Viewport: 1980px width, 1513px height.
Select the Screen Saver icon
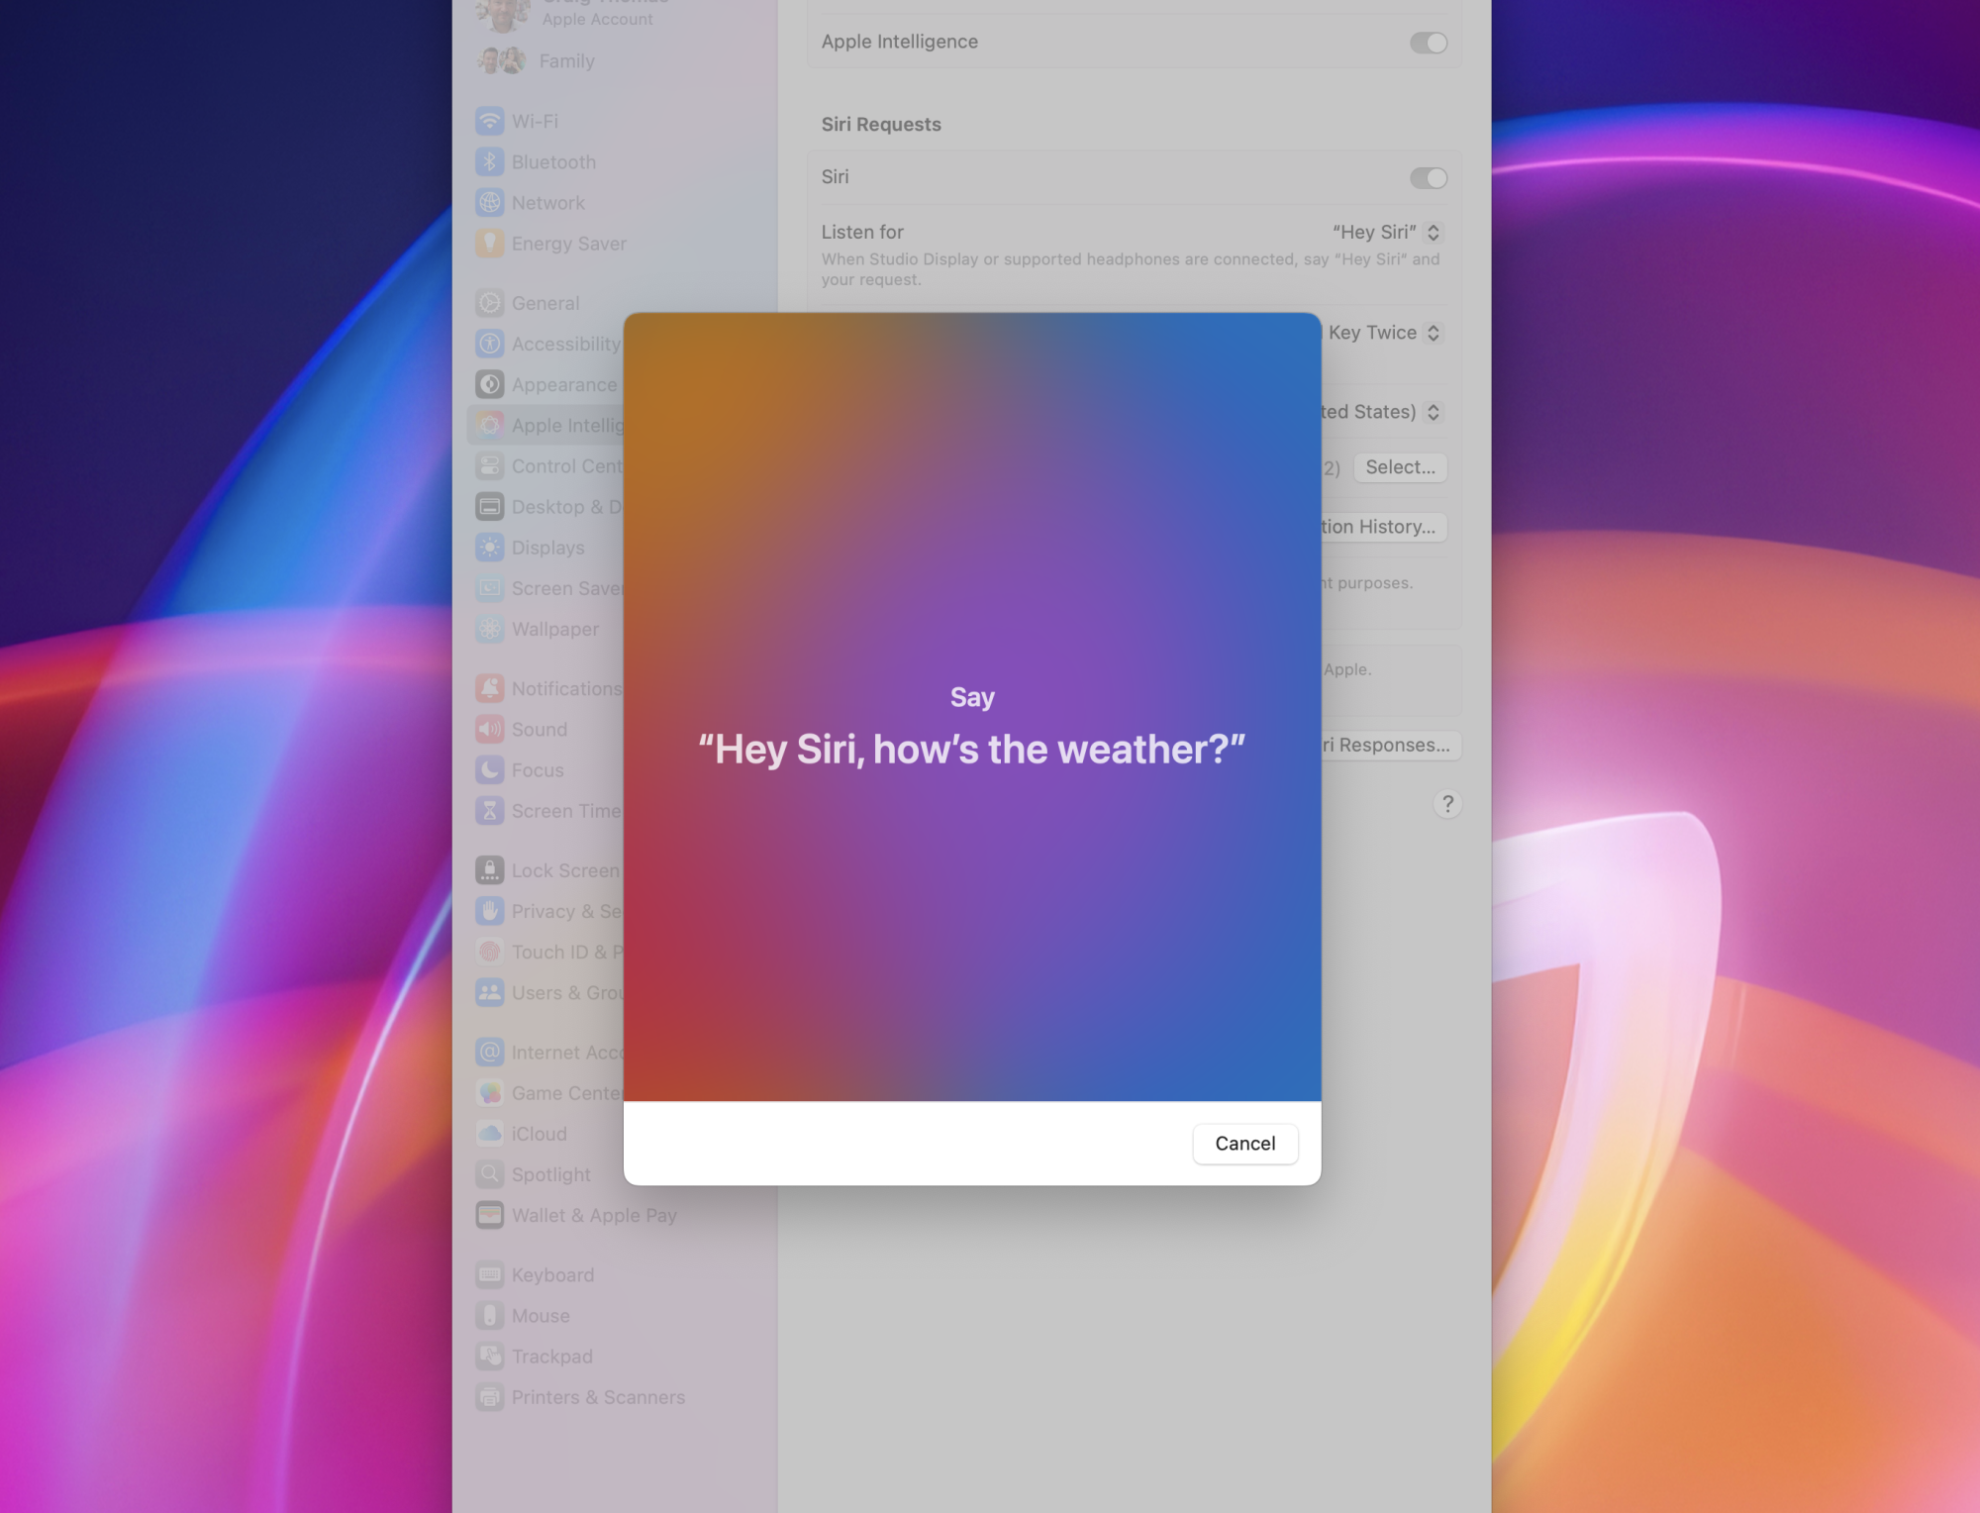point(490,587)
